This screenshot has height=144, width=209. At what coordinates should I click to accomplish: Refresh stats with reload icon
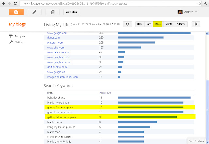point(128,24)
